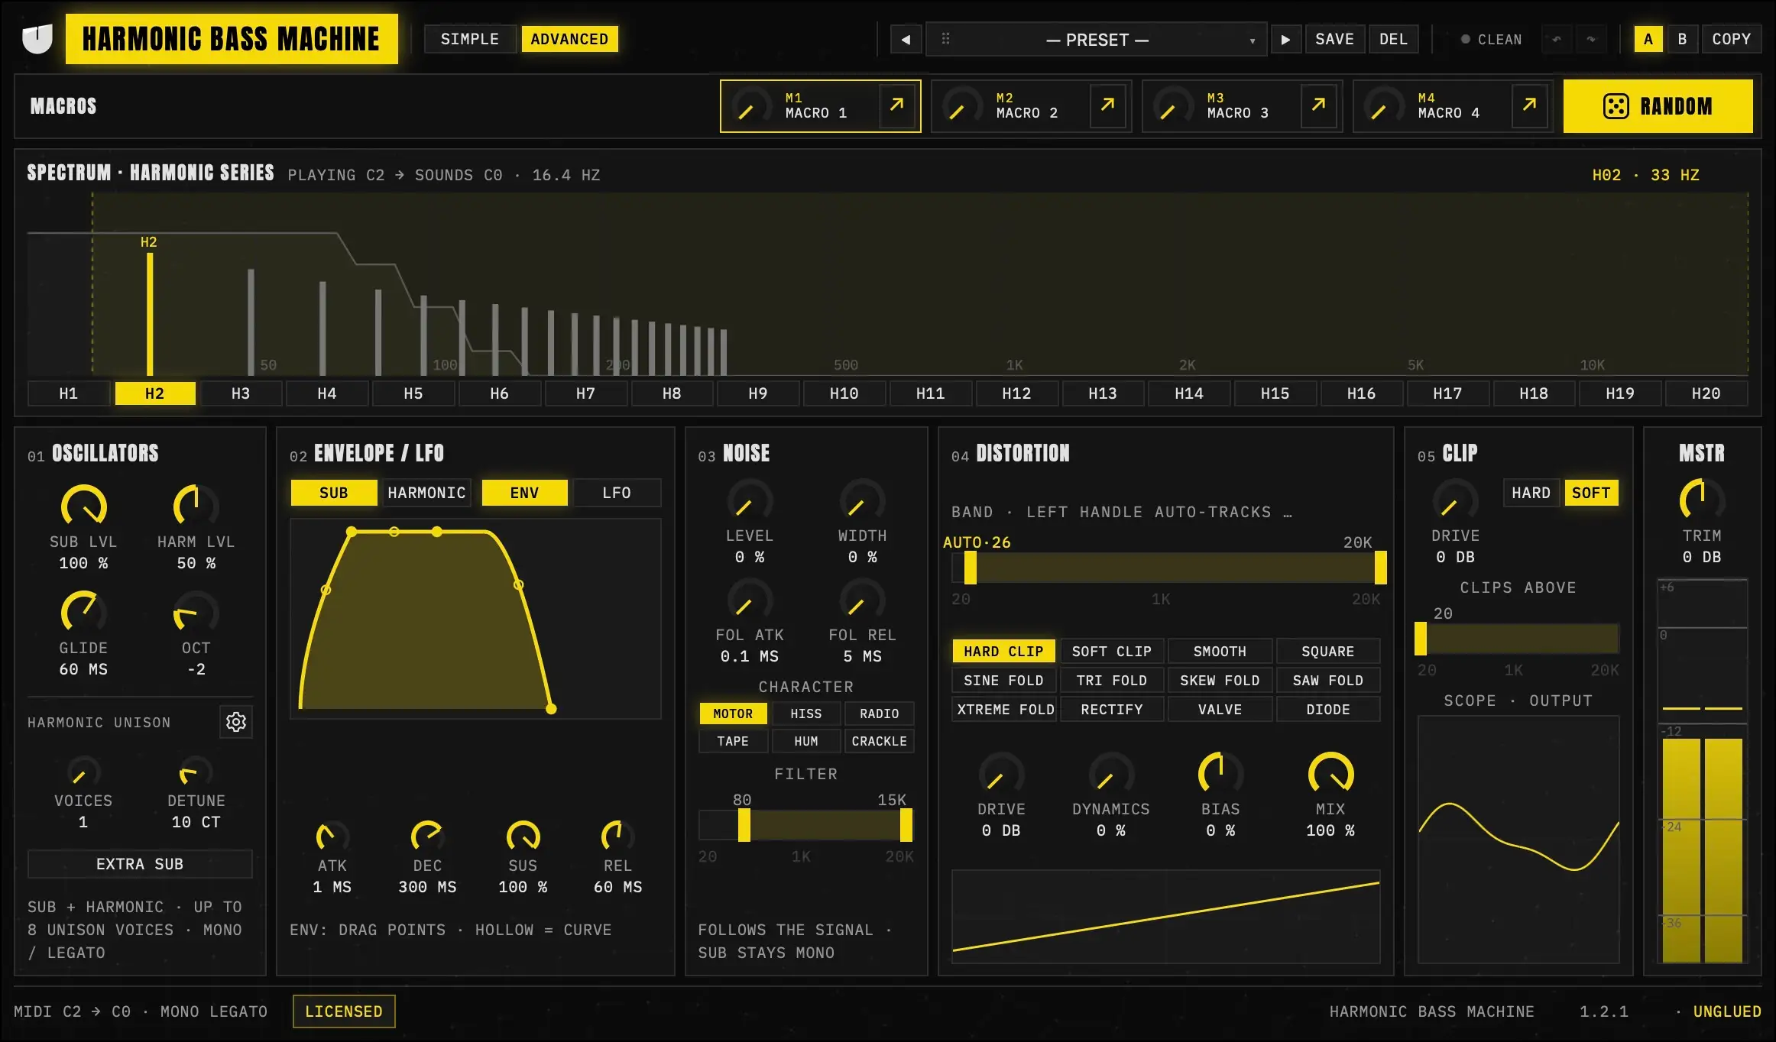This screenshot has height=1042, width=1776.
Task: Select the CRACKLE noise character
Action: [879, 741]
